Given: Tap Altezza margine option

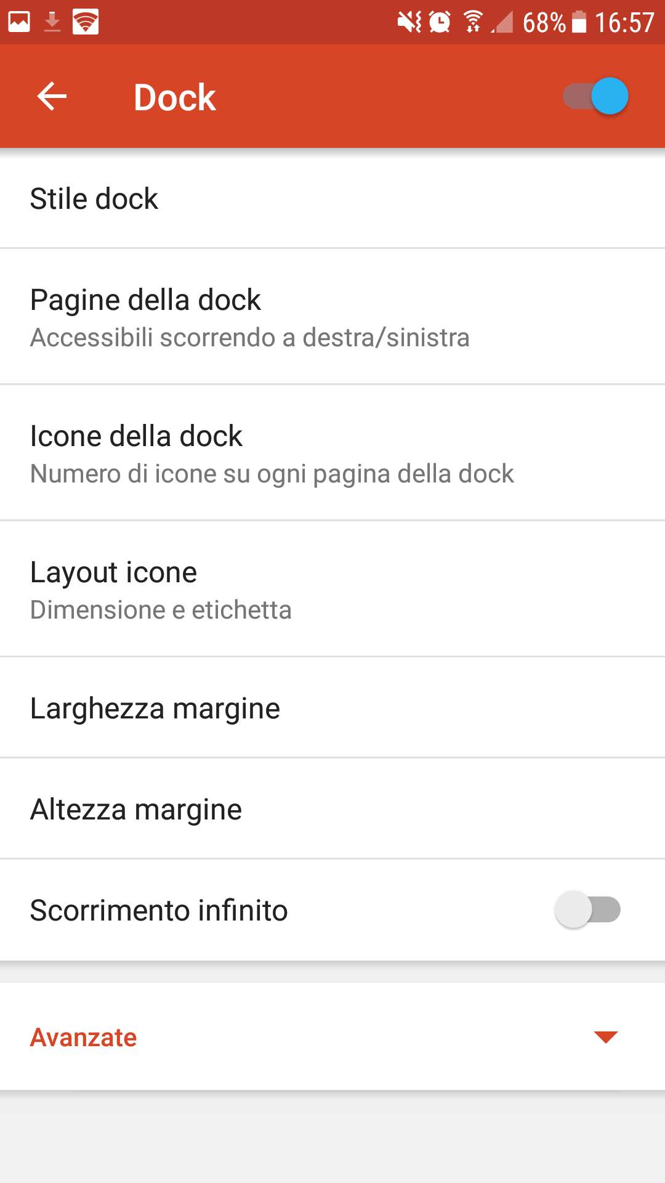Looking at the screenshot, I should click(x=136, y=809).
